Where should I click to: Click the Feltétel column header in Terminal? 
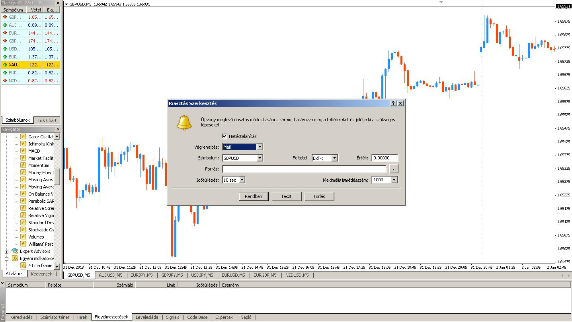tap(69, 285)
